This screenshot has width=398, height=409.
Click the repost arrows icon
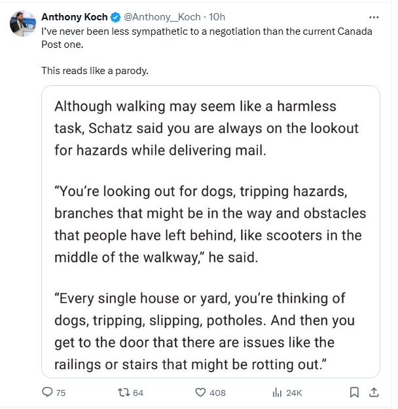(x=124, y=393)
